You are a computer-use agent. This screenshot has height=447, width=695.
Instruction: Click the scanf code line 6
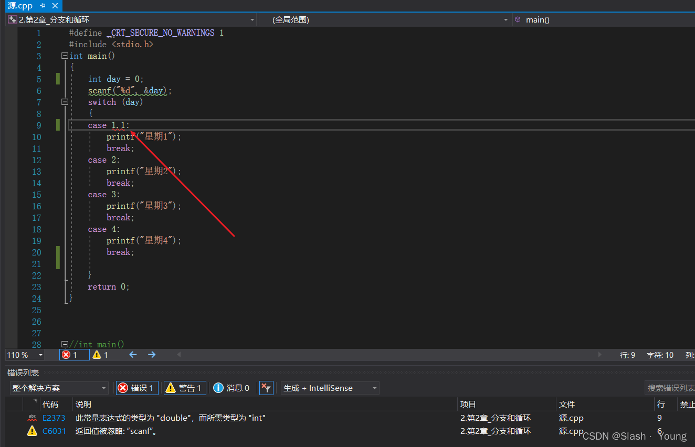pyautogui.click(x=130, y=90)
